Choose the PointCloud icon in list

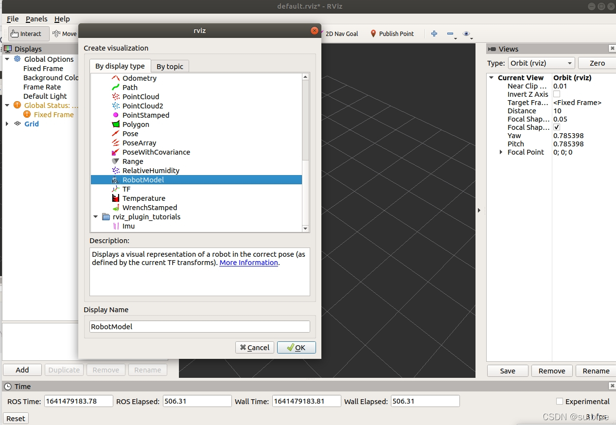[116, 96]
